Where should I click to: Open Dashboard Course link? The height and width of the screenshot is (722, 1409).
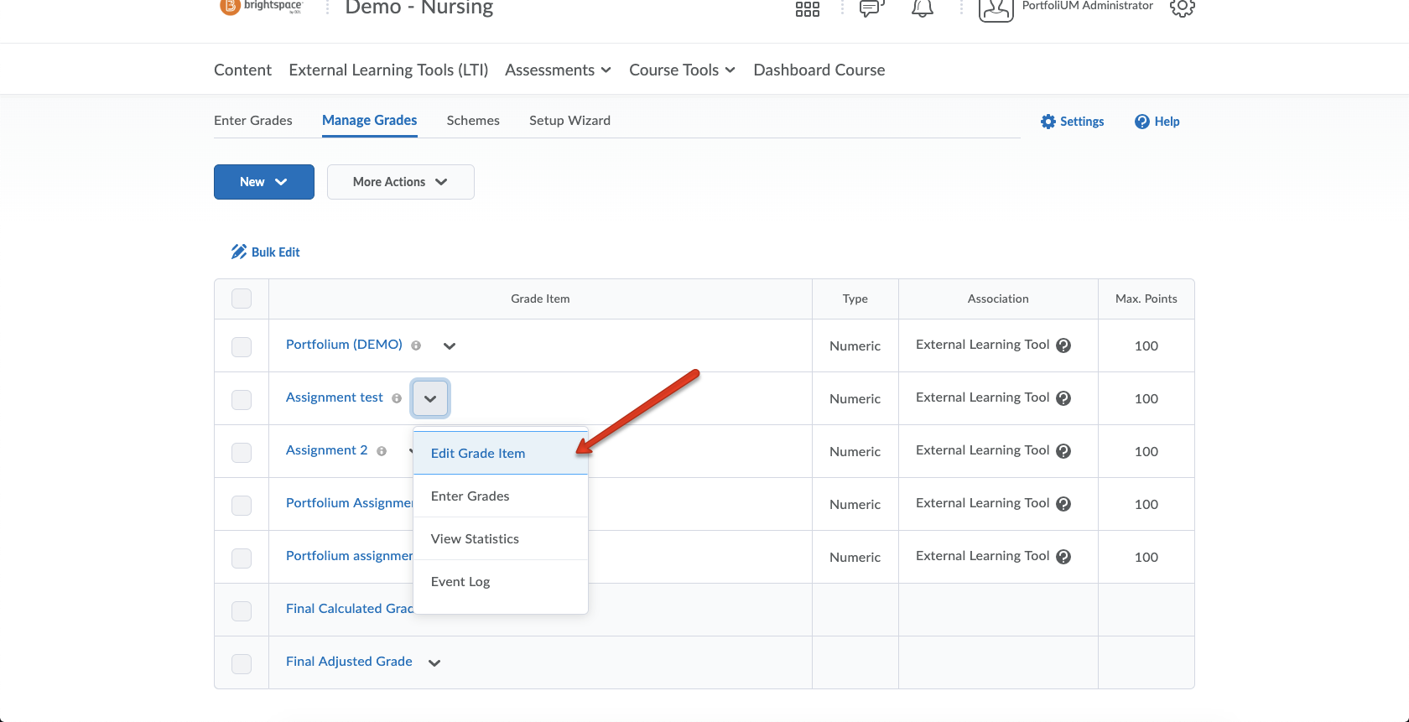pos(819,70)
